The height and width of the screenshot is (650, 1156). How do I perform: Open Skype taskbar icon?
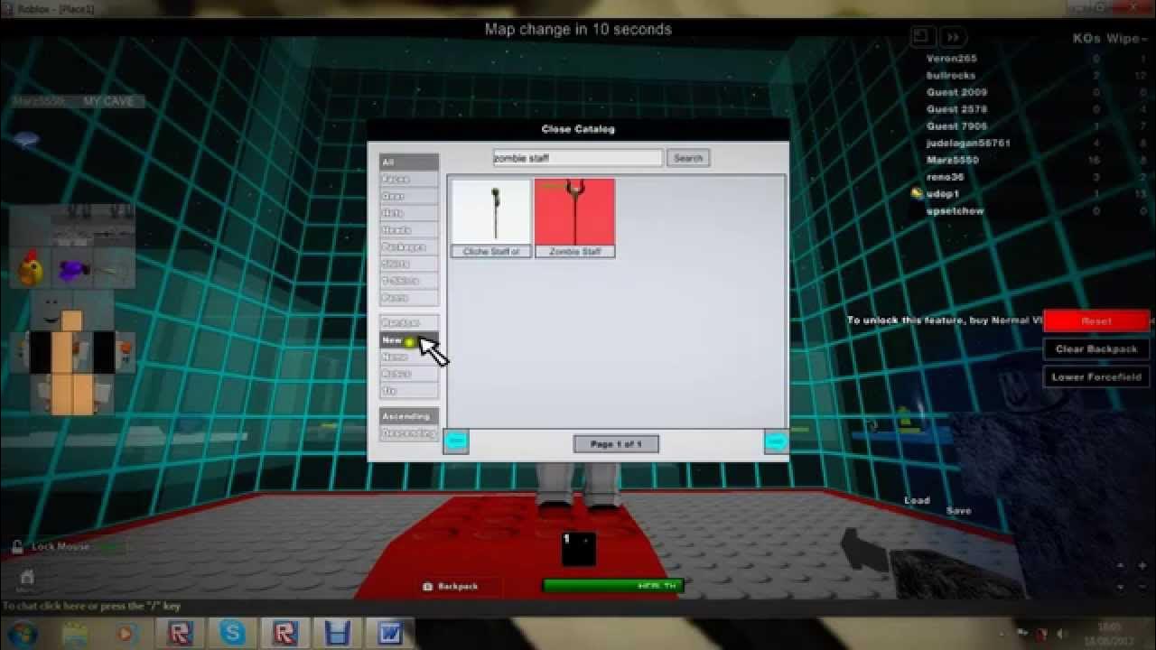[232, 632]
